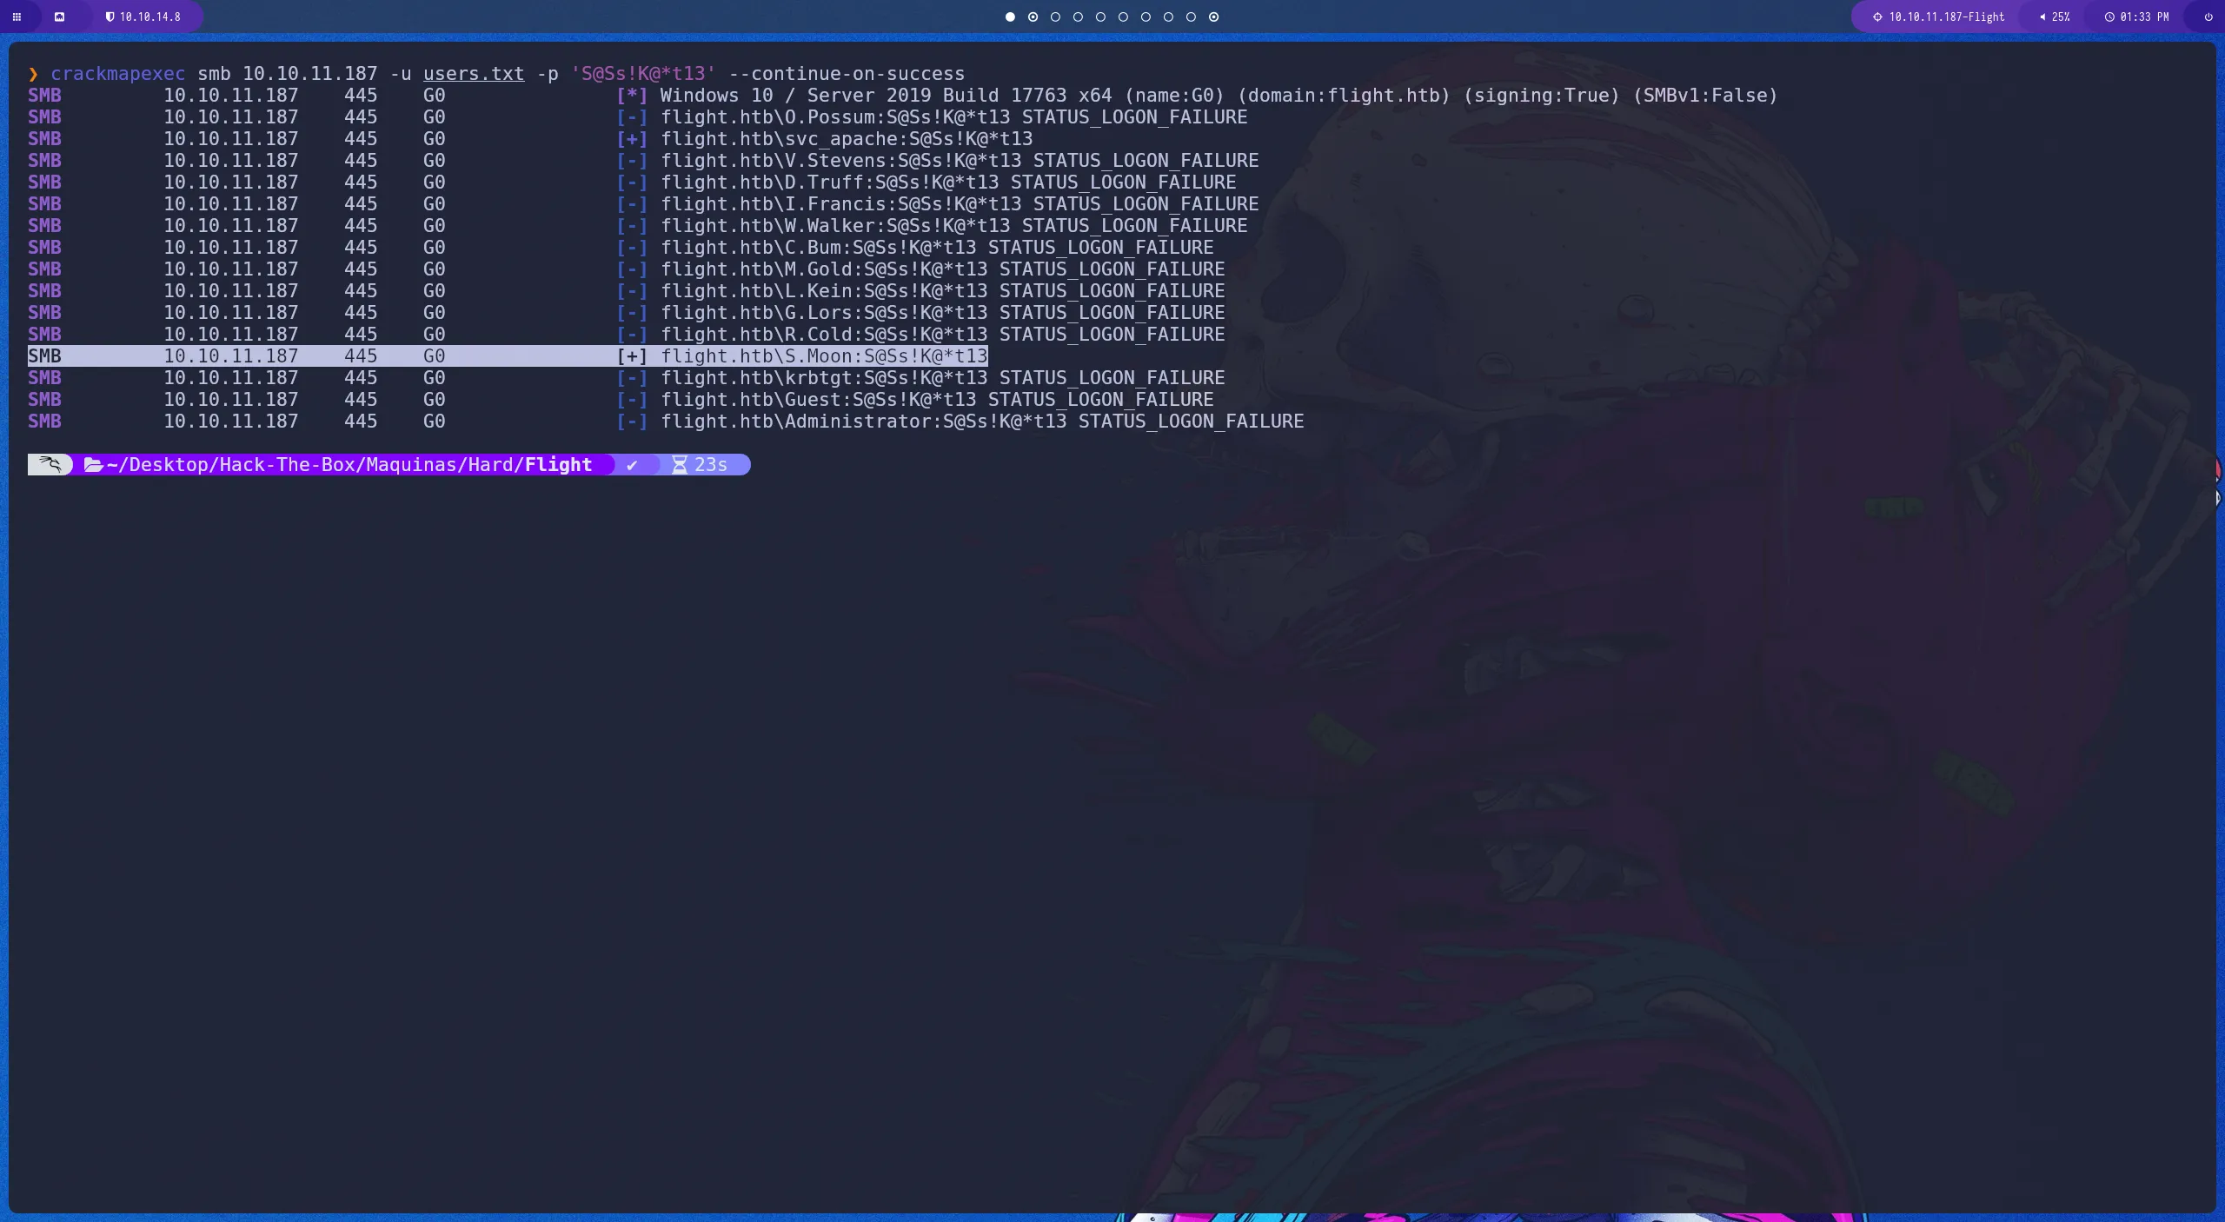This screenshot has height=1222, width=2225.
Task: Click the highlighted S.Moon success line
Action: (x=823, y=355)
